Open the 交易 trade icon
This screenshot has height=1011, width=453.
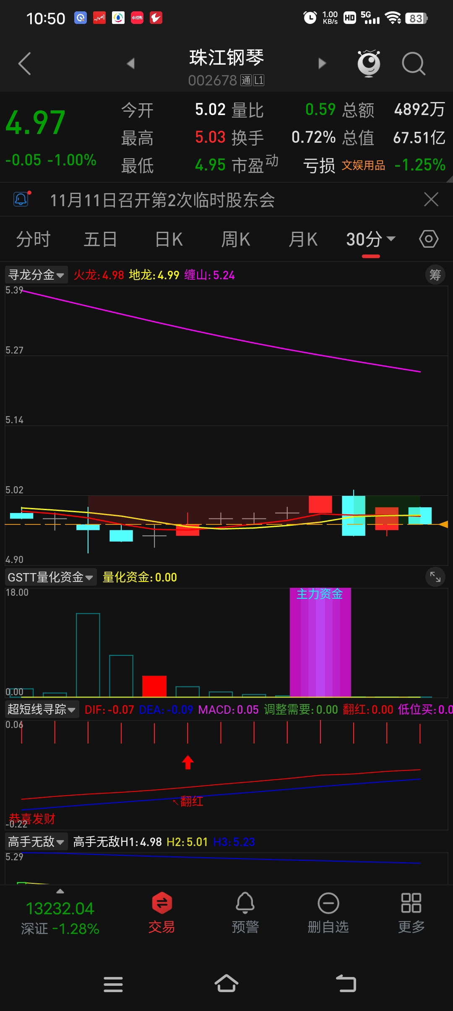162,913
